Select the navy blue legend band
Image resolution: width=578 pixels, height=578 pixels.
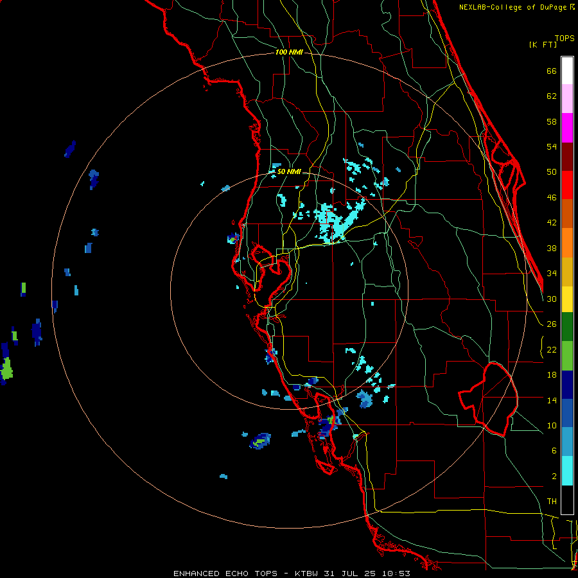567,385
